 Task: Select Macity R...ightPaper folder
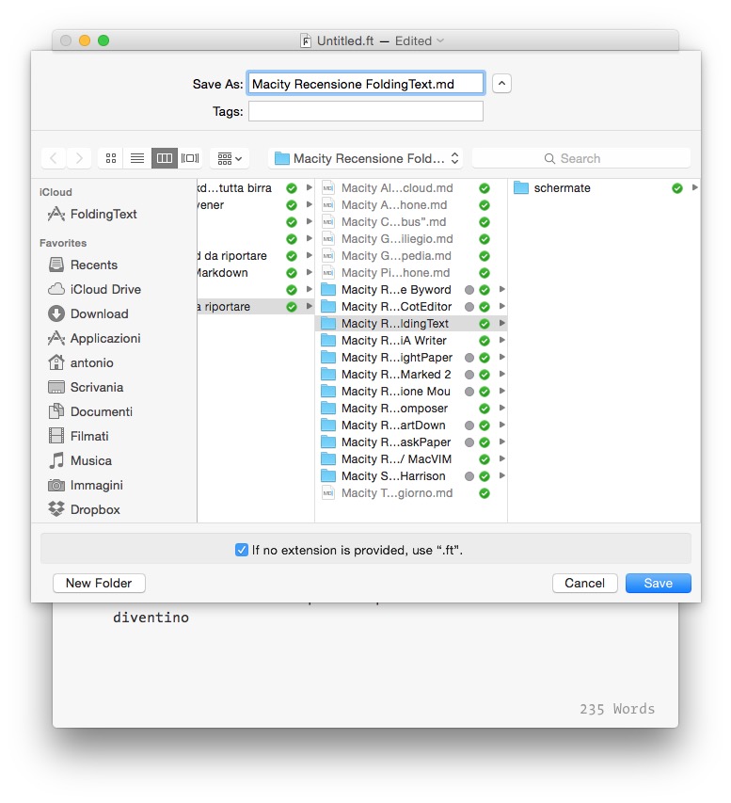point(410,358)
